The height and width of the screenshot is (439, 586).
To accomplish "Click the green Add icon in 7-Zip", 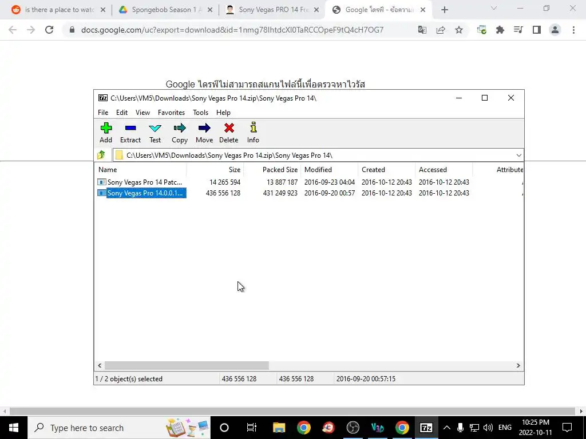I will click(106, 128).
